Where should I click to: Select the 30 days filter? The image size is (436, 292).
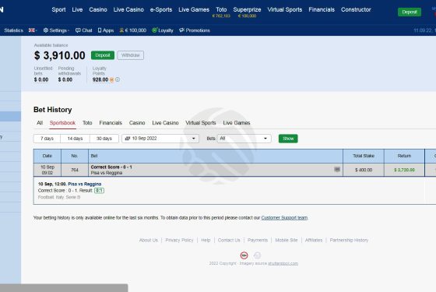[104, 139]
